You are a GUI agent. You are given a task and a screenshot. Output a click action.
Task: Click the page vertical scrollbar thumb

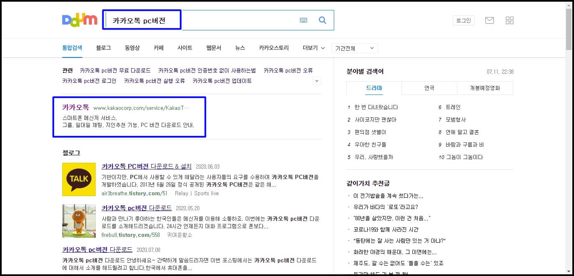click(x=569, y=29)
